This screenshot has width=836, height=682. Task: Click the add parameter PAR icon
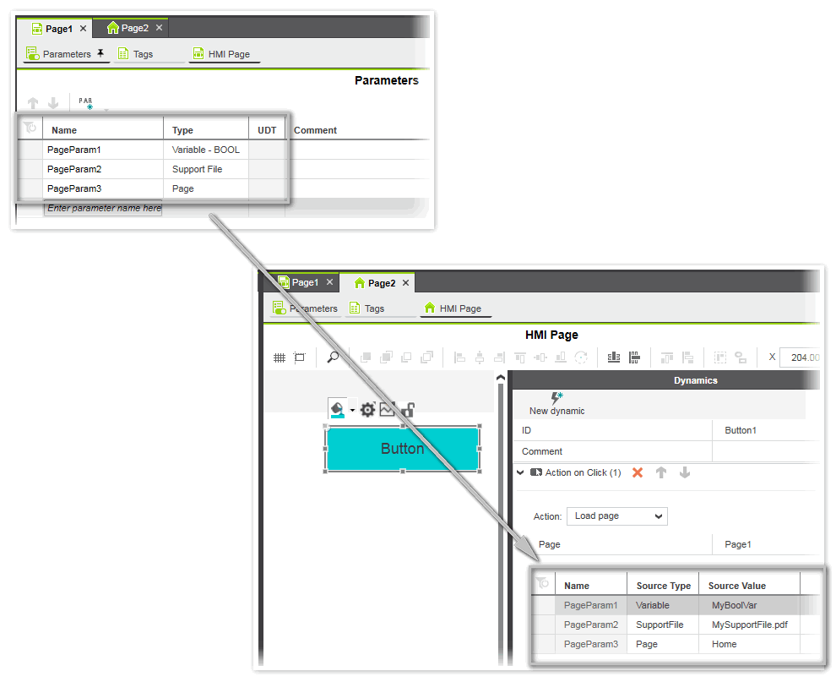(x=86, y=103)
